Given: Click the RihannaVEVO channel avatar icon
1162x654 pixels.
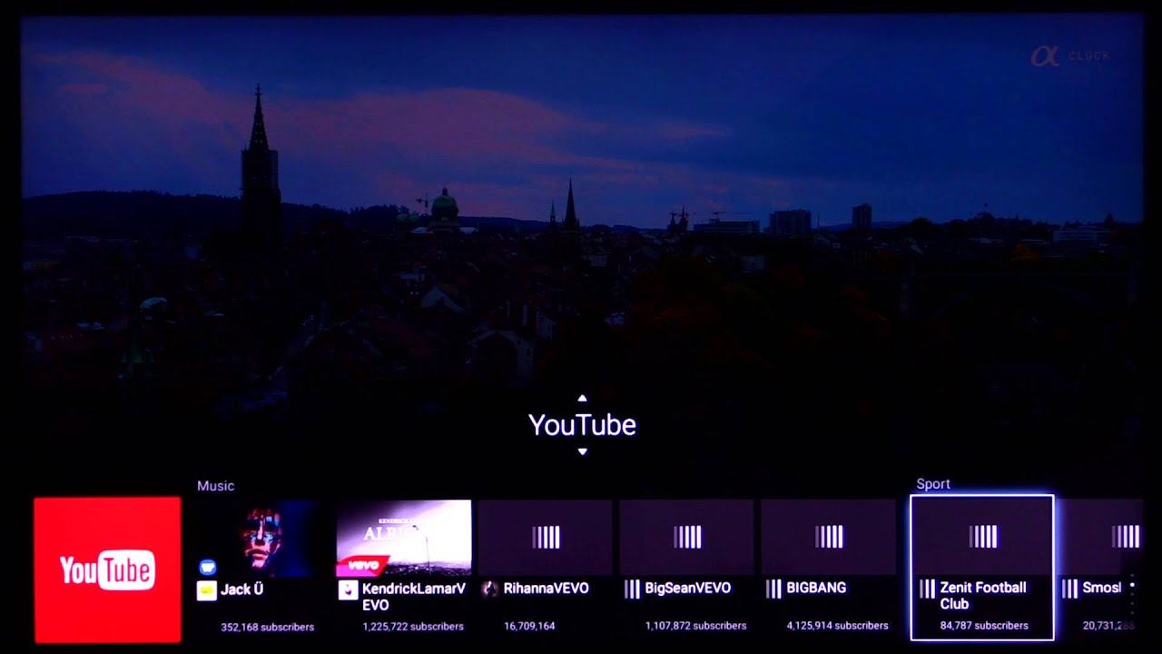Looking at the screenshot, I should point(490,590).
